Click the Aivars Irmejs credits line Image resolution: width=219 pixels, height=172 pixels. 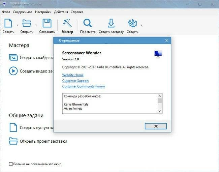click(73, 108)
